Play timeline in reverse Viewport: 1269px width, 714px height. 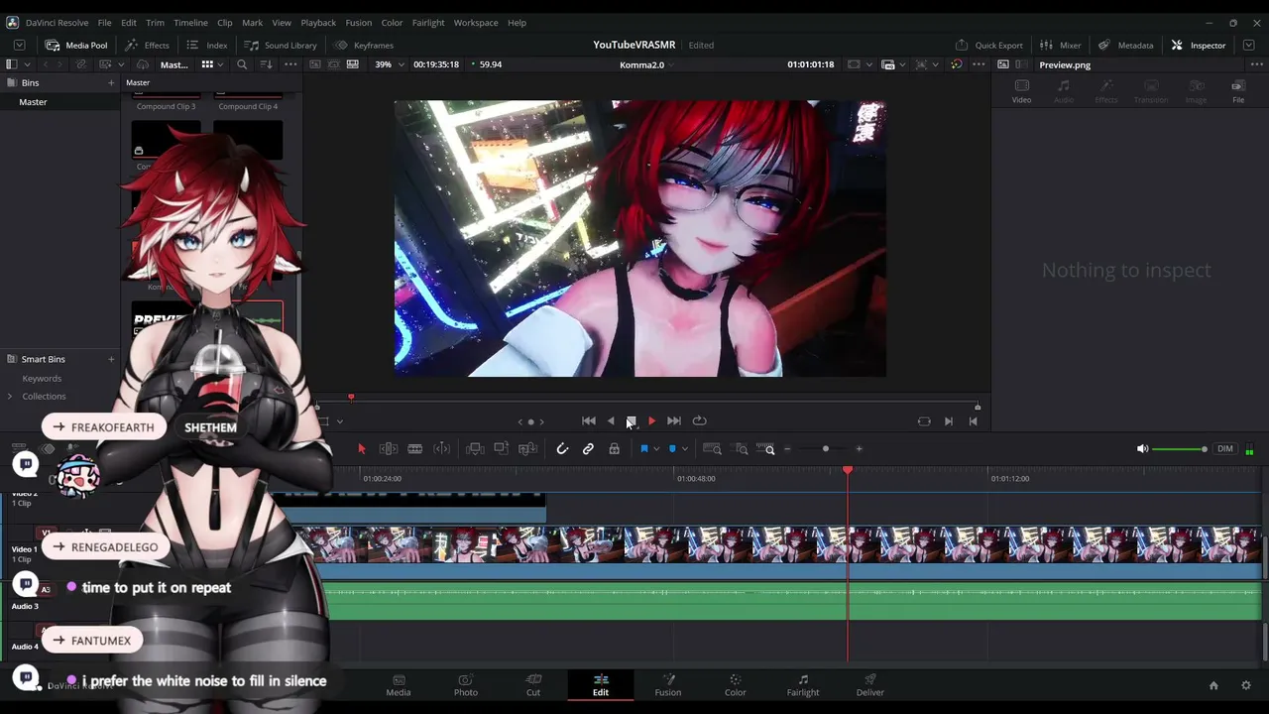point(611,421)
